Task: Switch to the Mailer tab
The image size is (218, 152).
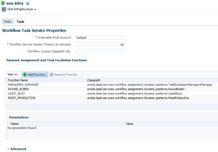Action: point(8,22)
